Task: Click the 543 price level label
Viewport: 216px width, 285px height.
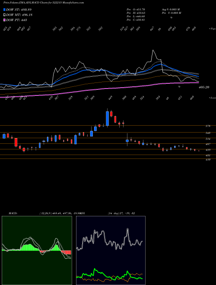Action: tap(208, 133)
